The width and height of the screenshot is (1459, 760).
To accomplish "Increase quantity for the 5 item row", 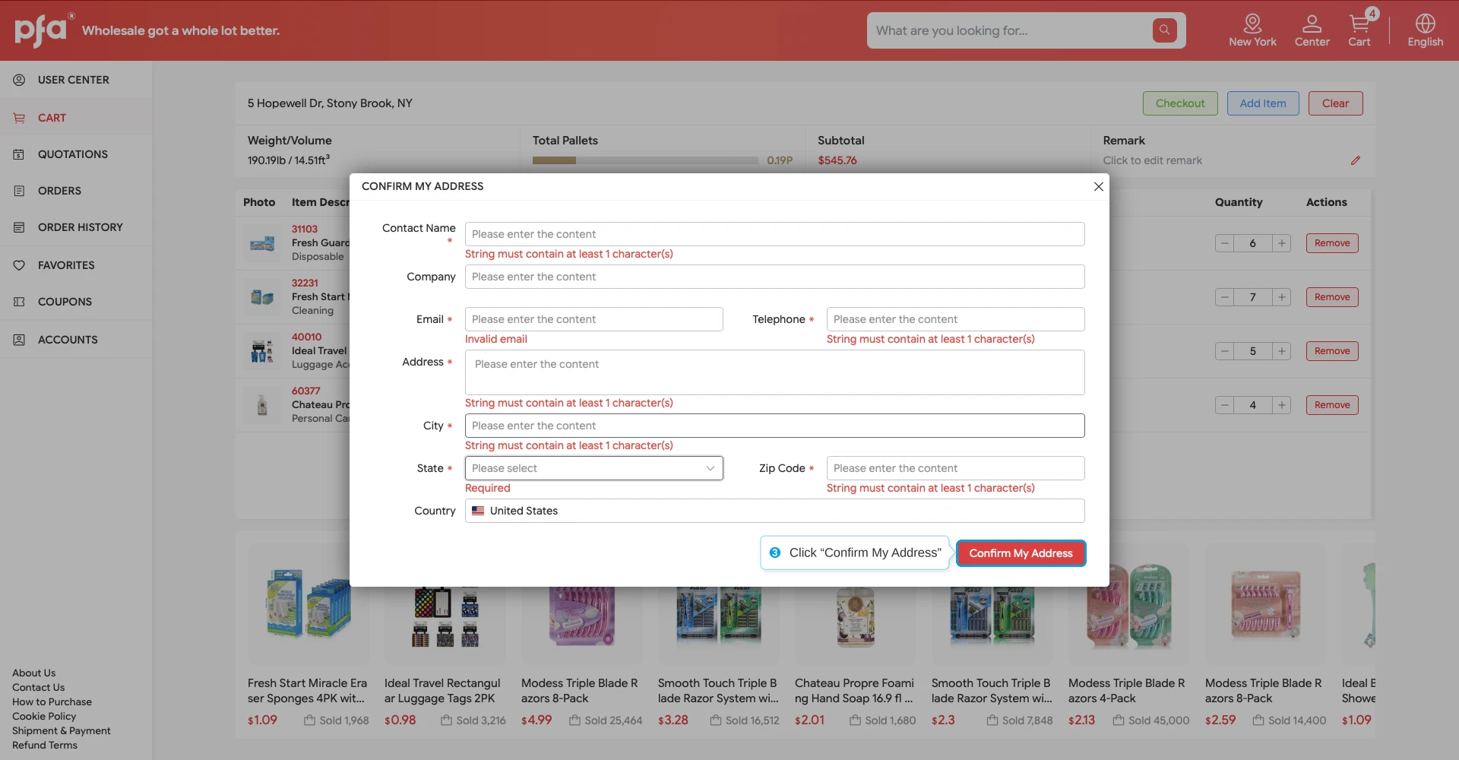I will click(x=1282, y=351).
